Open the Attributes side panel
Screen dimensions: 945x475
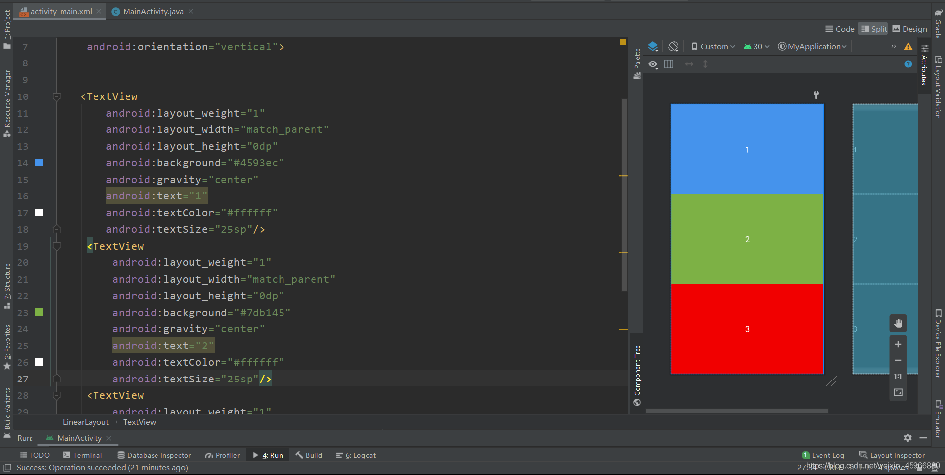click(924, 65)
